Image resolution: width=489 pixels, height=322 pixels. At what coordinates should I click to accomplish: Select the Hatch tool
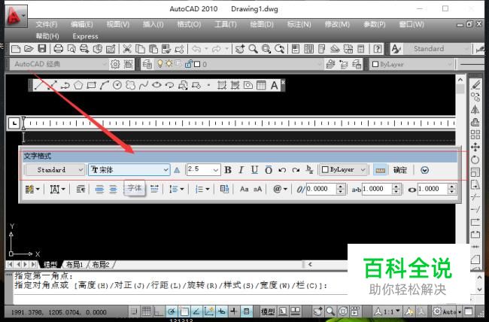[222, 85]
